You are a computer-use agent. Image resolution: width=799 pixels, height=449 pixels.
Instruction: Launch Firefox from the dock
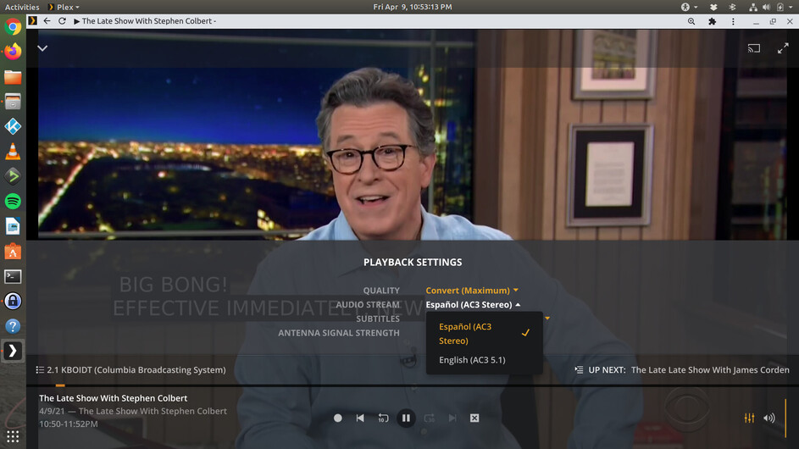click(x=13, y=52)
